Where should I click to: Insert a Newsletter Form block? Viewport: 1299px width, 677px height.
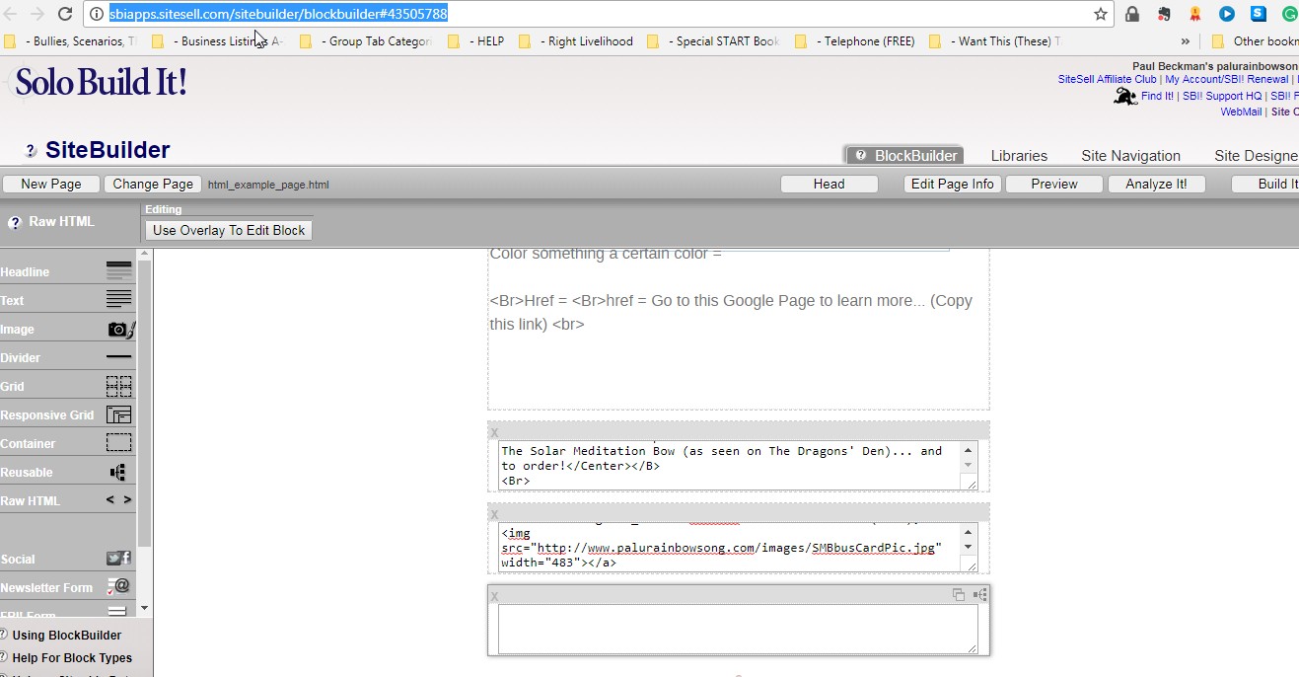tap(67, 587)
